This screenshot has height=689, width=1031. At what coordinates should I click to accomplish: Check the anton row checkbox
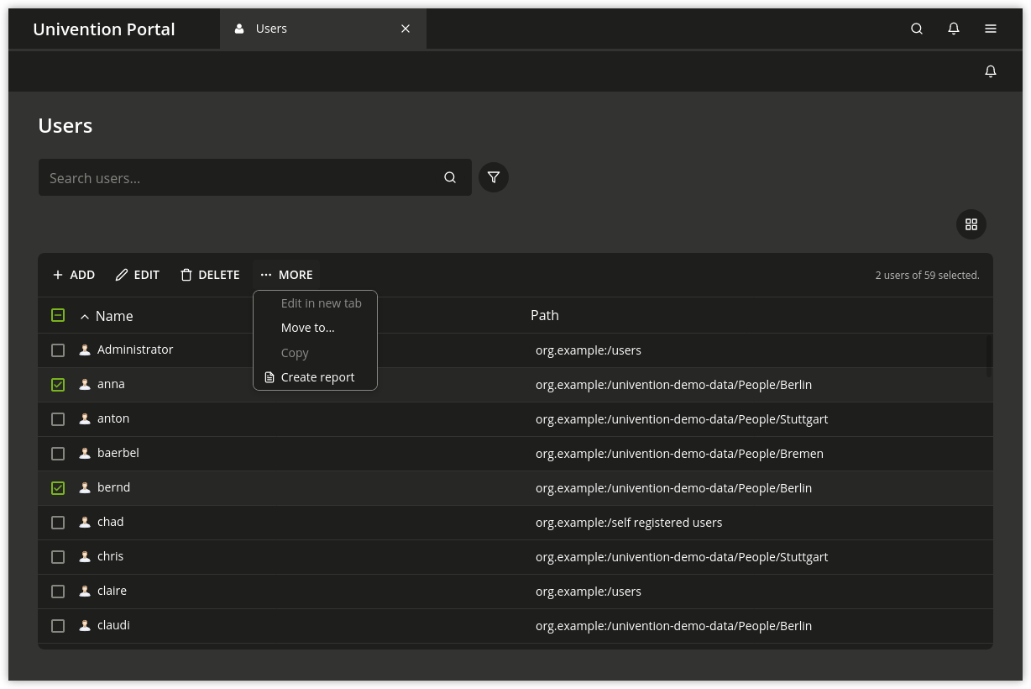pyautogui.click(x=58, y=419)
